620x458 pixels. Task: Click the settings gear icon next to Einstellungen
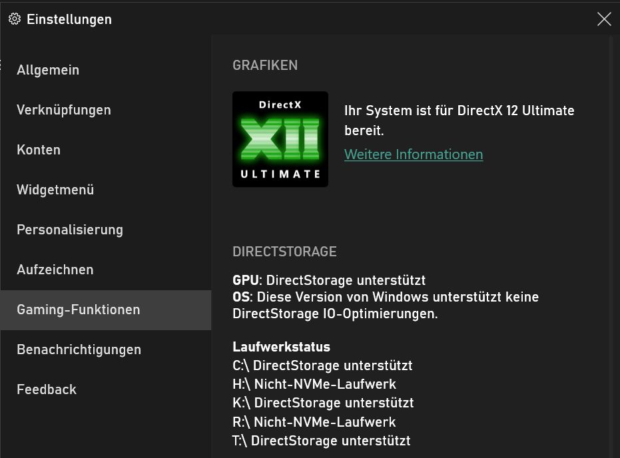[15, 19]
